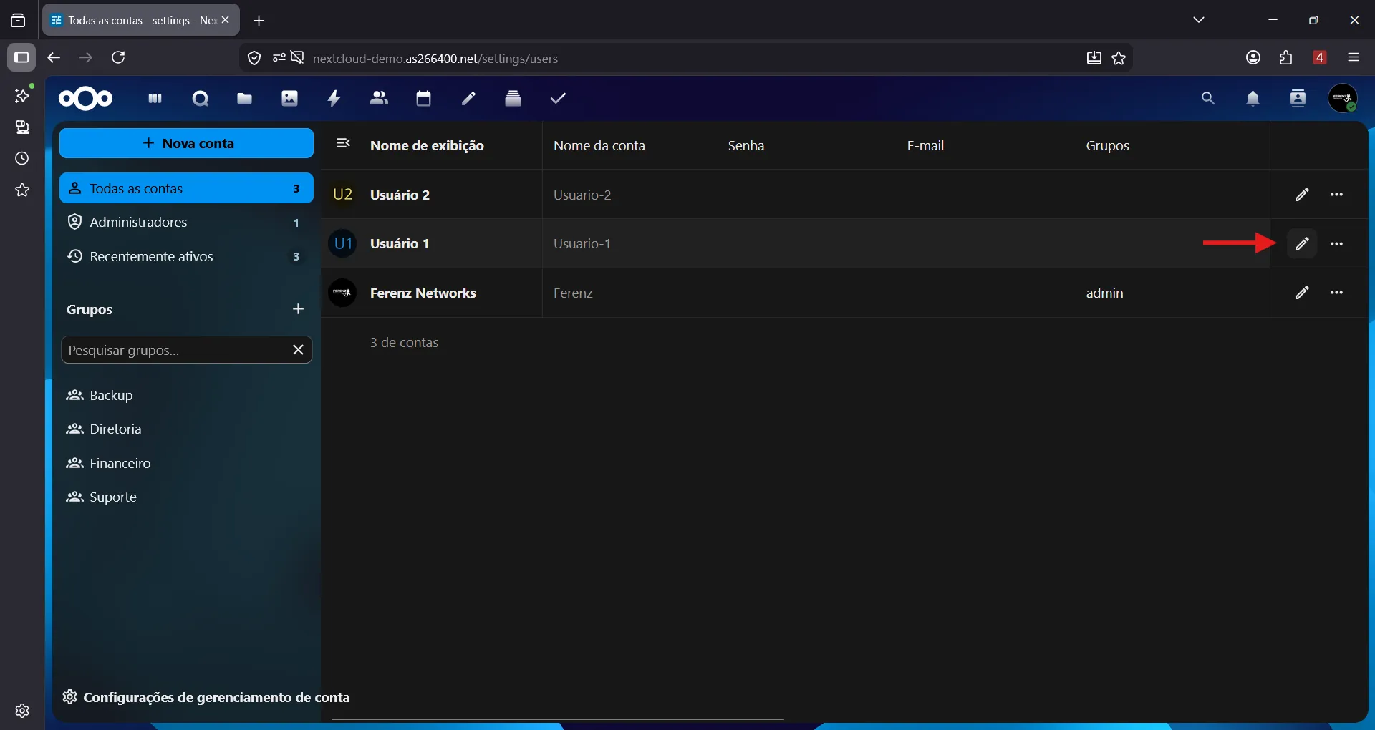Open the Financeiro group
Screen dimensions: 1375x730
click(x=187, y=463)
